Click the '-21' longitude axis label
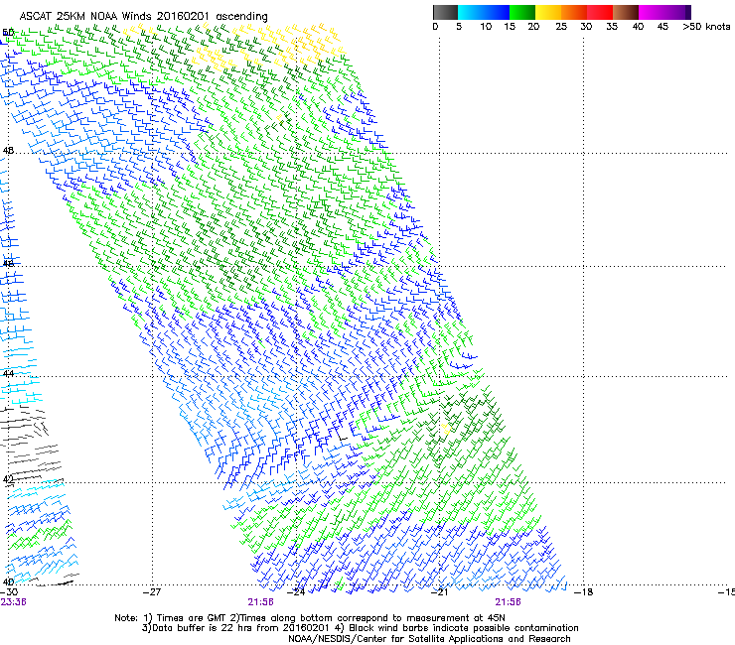735x645 pixels. tap(439, 591)
